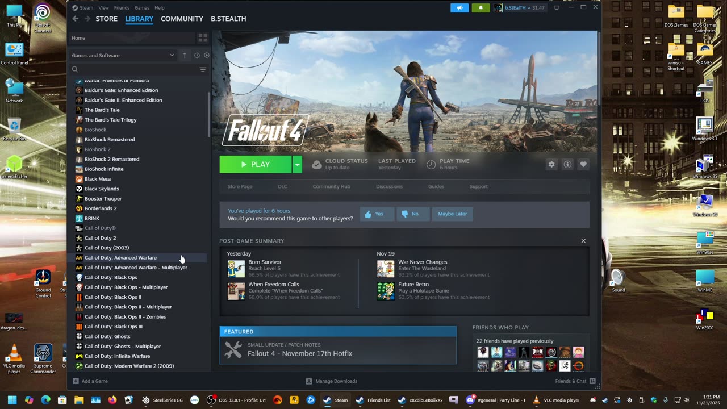Open the Fallout 4 DLC link

[282, 186]
